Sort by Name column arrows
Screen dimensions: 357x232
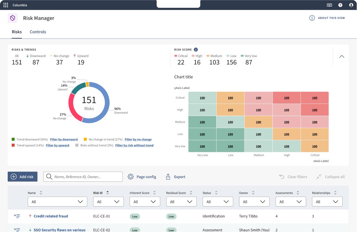[41, 193]
